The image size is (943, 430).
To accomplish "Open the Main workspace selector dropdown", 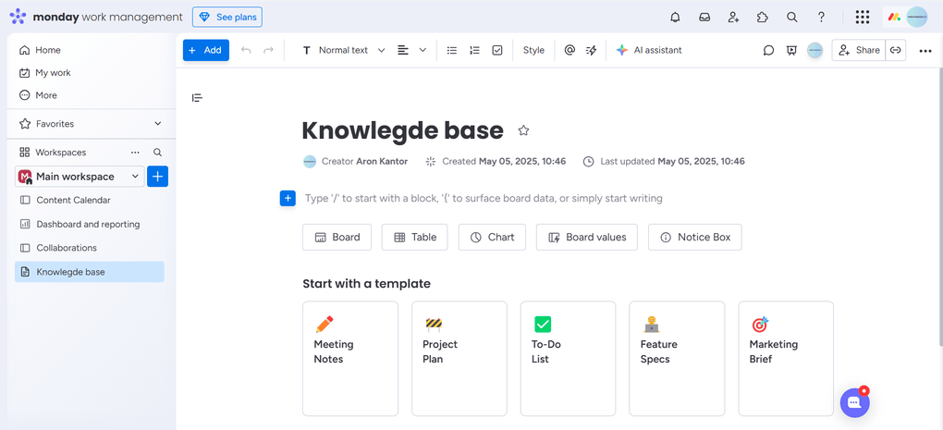I will 80,177.
